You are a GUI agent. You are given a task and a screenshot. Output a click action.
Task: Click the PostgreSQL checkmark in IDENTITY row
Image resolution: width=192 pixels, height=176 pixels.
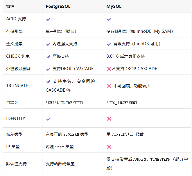click(48, 119)
